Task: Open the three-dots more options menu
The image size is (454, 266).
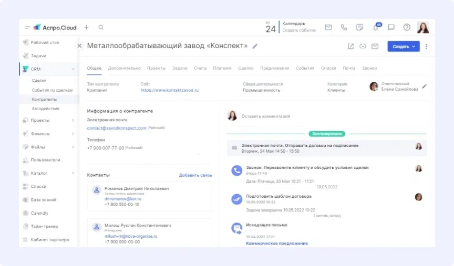Action: 426,46
